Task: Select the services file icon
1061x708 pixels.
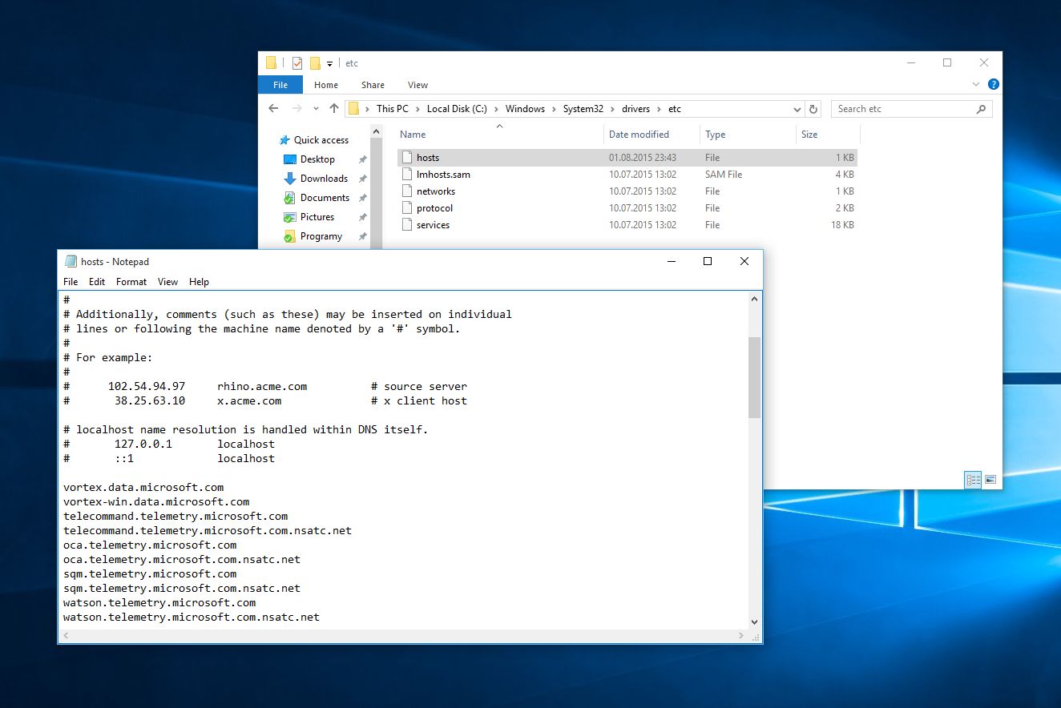Action: pos(407,225)
